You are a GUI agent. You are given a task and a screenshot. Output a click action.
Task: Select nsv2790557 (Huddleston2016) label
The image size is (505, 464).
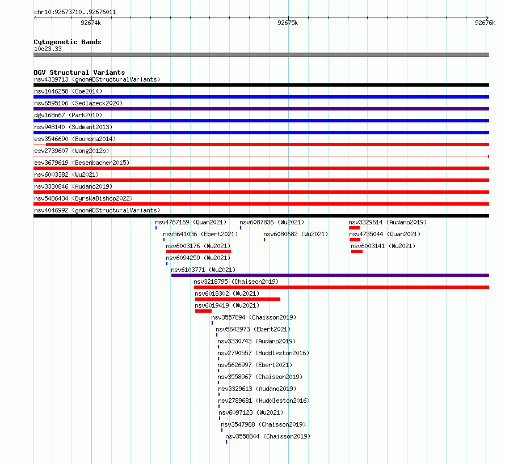click(x=263, y=353)
